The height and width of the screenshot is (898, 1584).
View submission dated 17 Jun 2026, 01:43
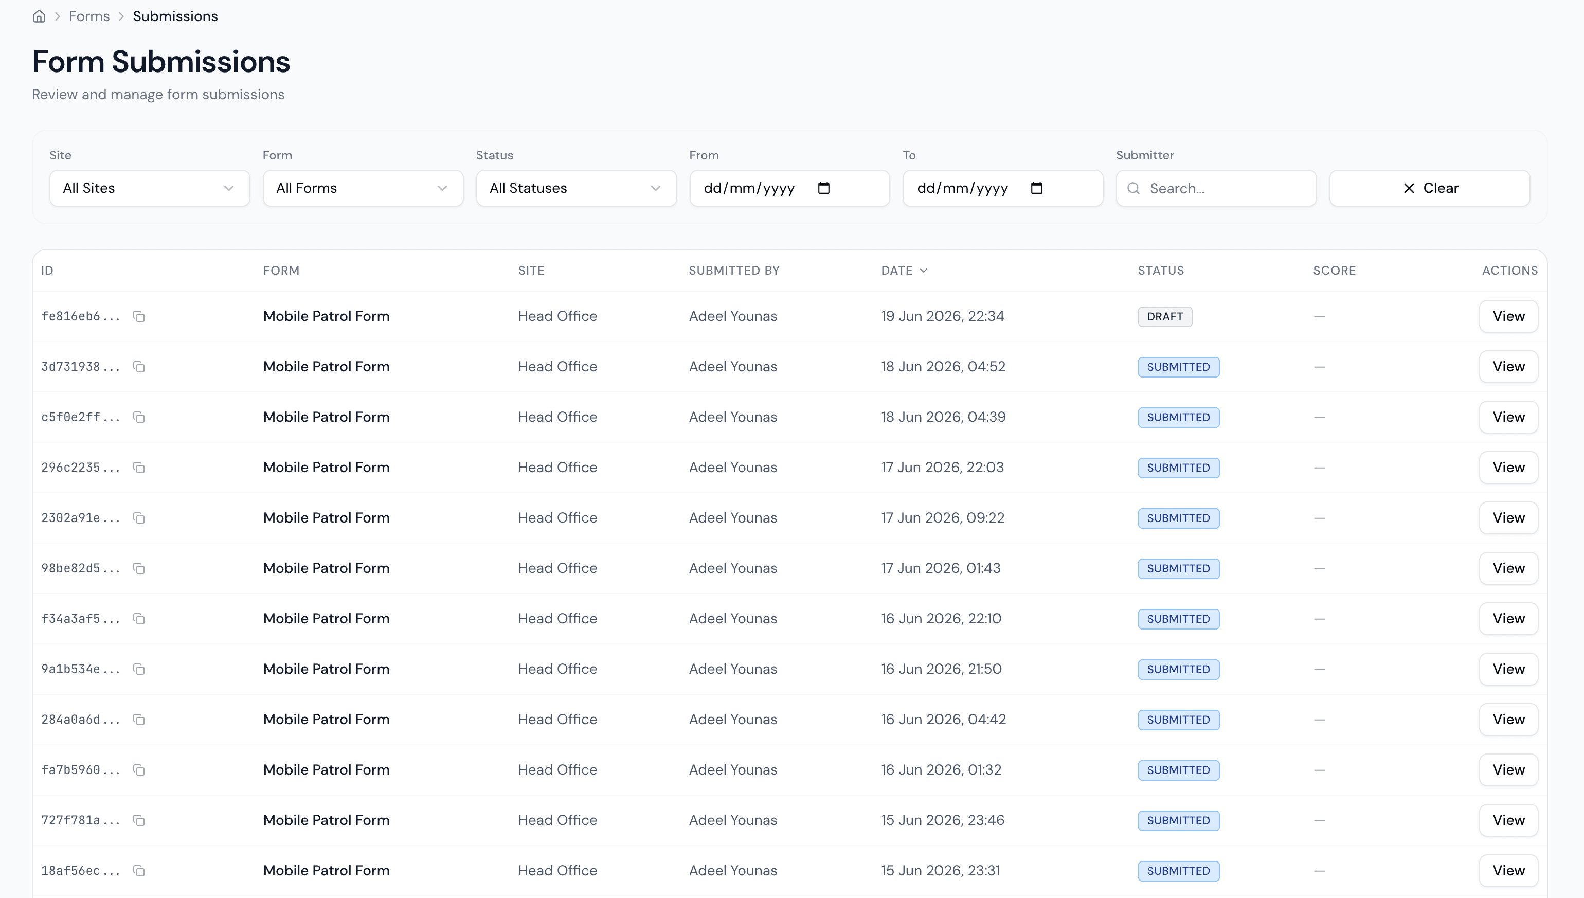coord(1508,569)
